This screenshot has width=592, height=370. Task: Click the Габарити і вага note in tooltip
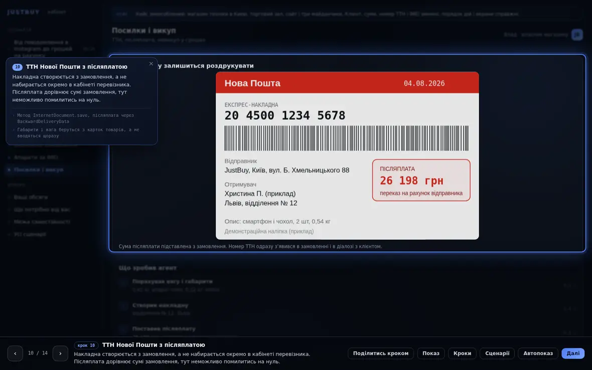[78, 133]
